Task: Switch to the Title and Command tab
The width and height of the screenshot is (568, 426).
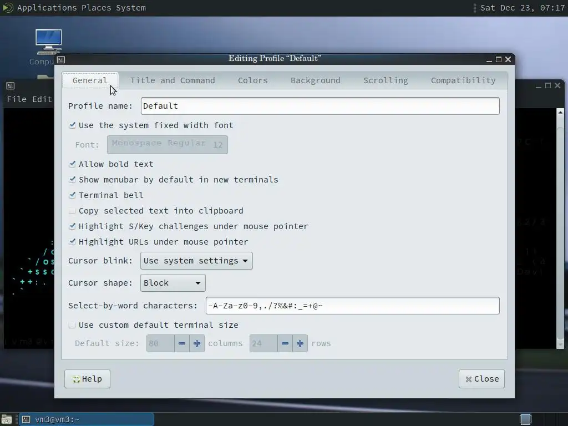Action: 173,80
